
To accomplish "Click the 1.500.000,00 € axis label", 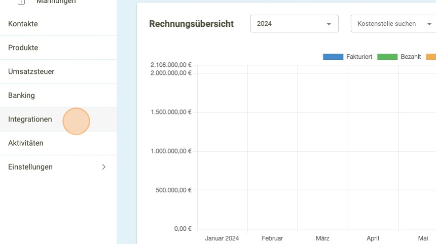I will point(171,112).
